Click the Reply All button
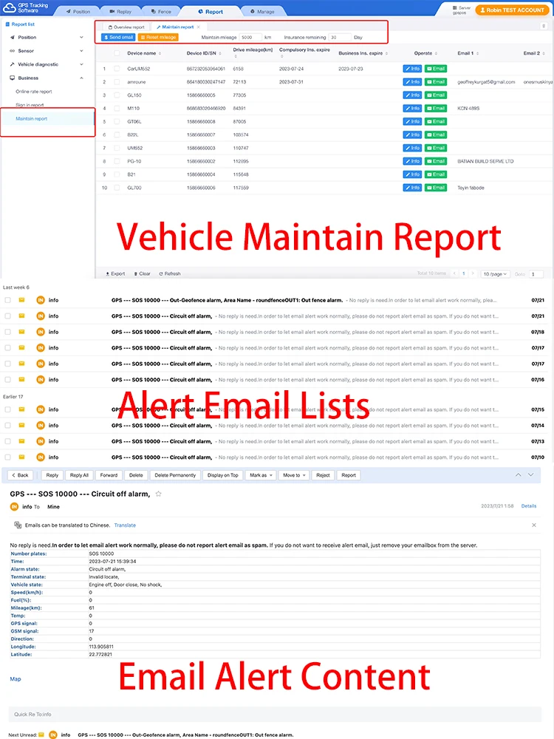Viewport: 554px width, 739px height. [x=79, y=475]
